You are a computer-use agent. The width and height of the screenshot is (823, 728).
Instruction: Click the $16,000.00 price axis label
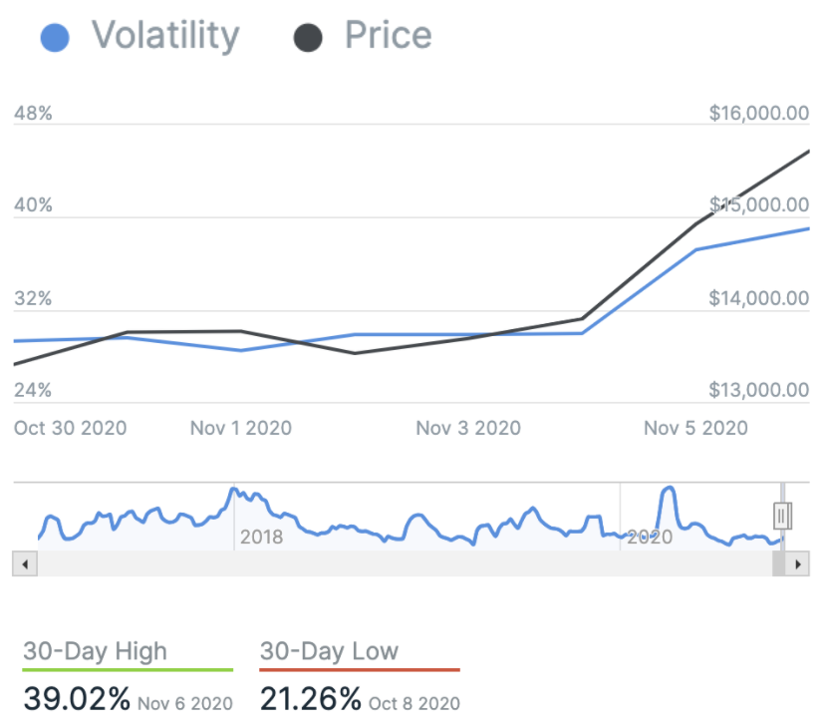click(758, 113)
